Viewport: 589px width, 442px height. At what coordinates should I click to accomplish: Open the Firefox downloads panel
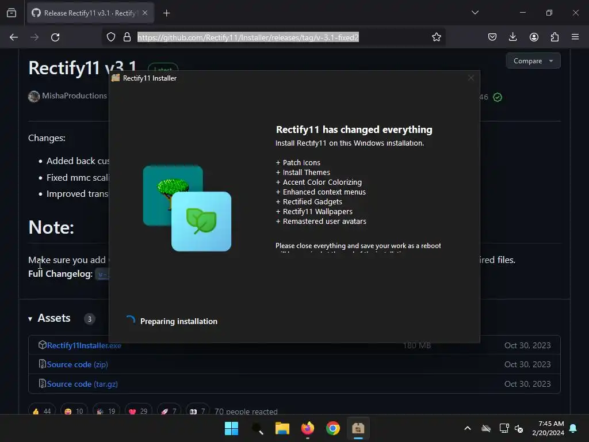coord(512,37)
